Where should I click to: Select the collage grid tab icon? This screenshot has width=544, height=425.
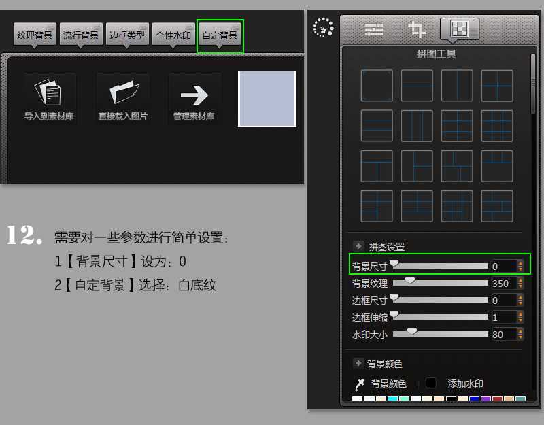coord(460,29)
